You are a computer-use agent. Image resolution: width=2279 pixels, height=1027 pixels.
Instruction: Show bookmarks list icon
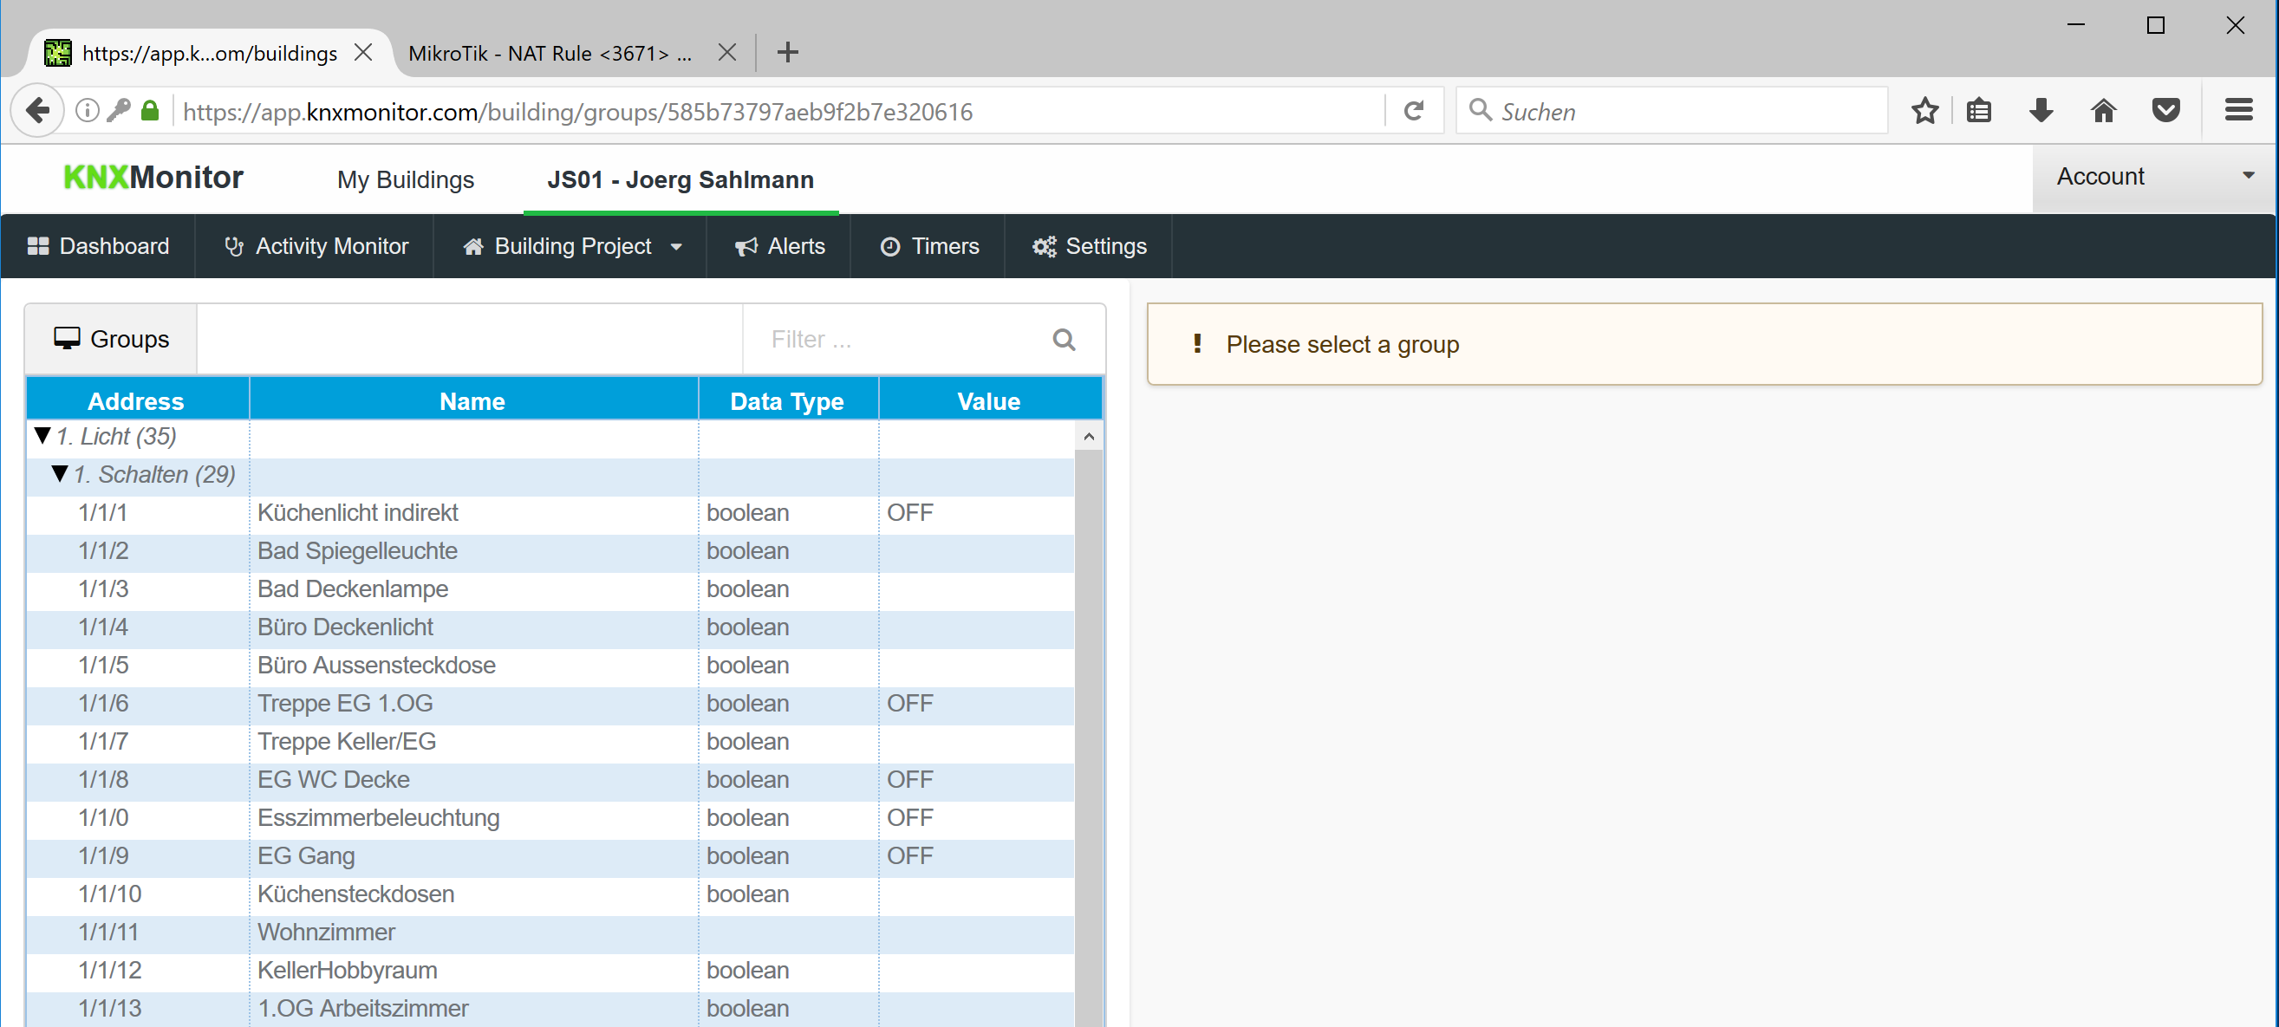pos(1978,112)
